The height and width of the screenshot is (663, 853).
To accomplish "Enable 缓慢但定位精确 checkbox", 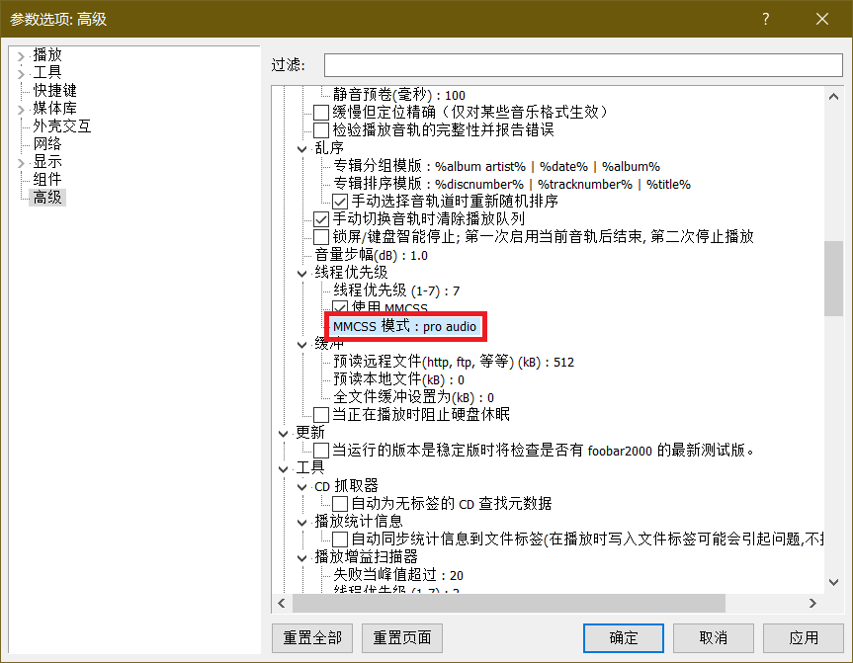I will [x=321, y=113].
